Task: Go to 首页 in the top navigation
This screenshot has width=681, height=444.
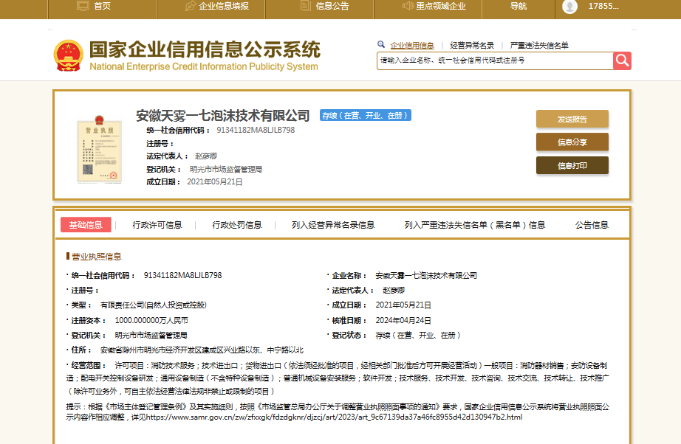Action: pyautogui.click(x=102, y=6)
